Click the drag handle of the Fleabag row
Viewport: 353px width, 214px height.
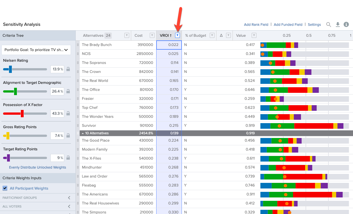tap(78, 185)
